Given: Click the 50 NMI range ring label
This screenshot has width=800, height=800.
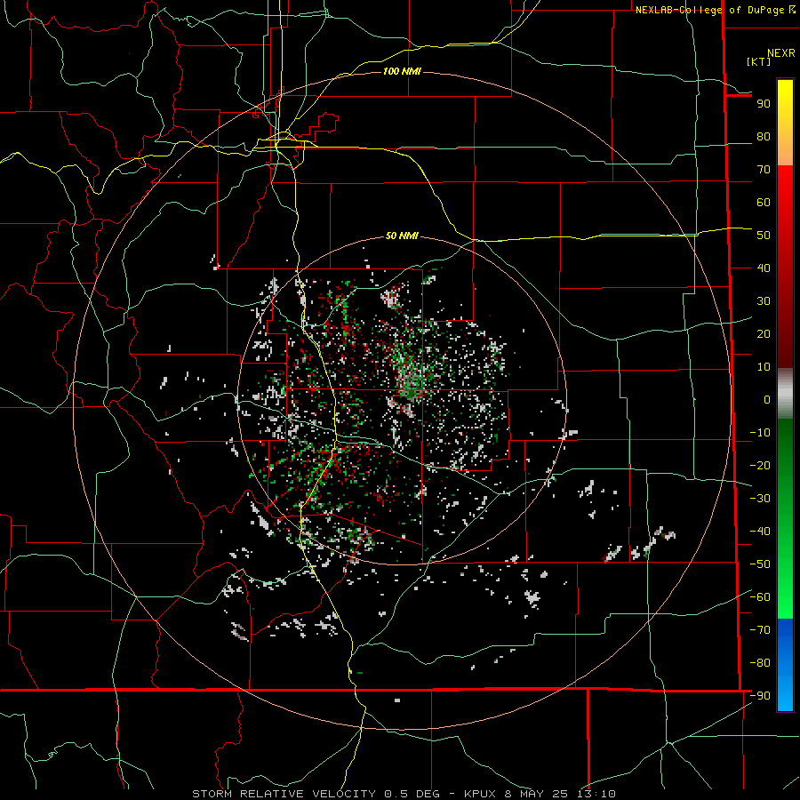Looking at the screenshot, I should 402,236.
